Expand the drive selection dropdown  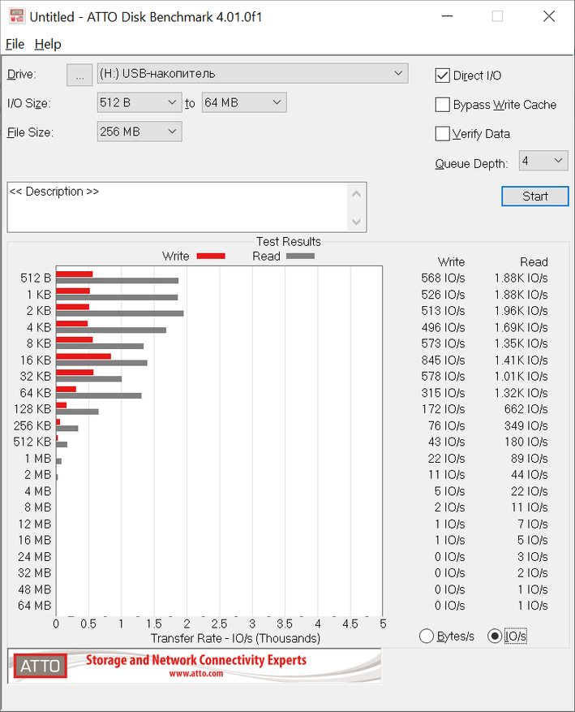pos(398,74)
